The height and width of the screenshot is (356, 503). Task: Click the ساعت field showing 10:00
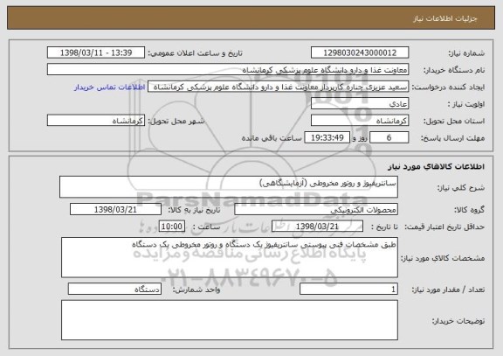coord(172,227)
